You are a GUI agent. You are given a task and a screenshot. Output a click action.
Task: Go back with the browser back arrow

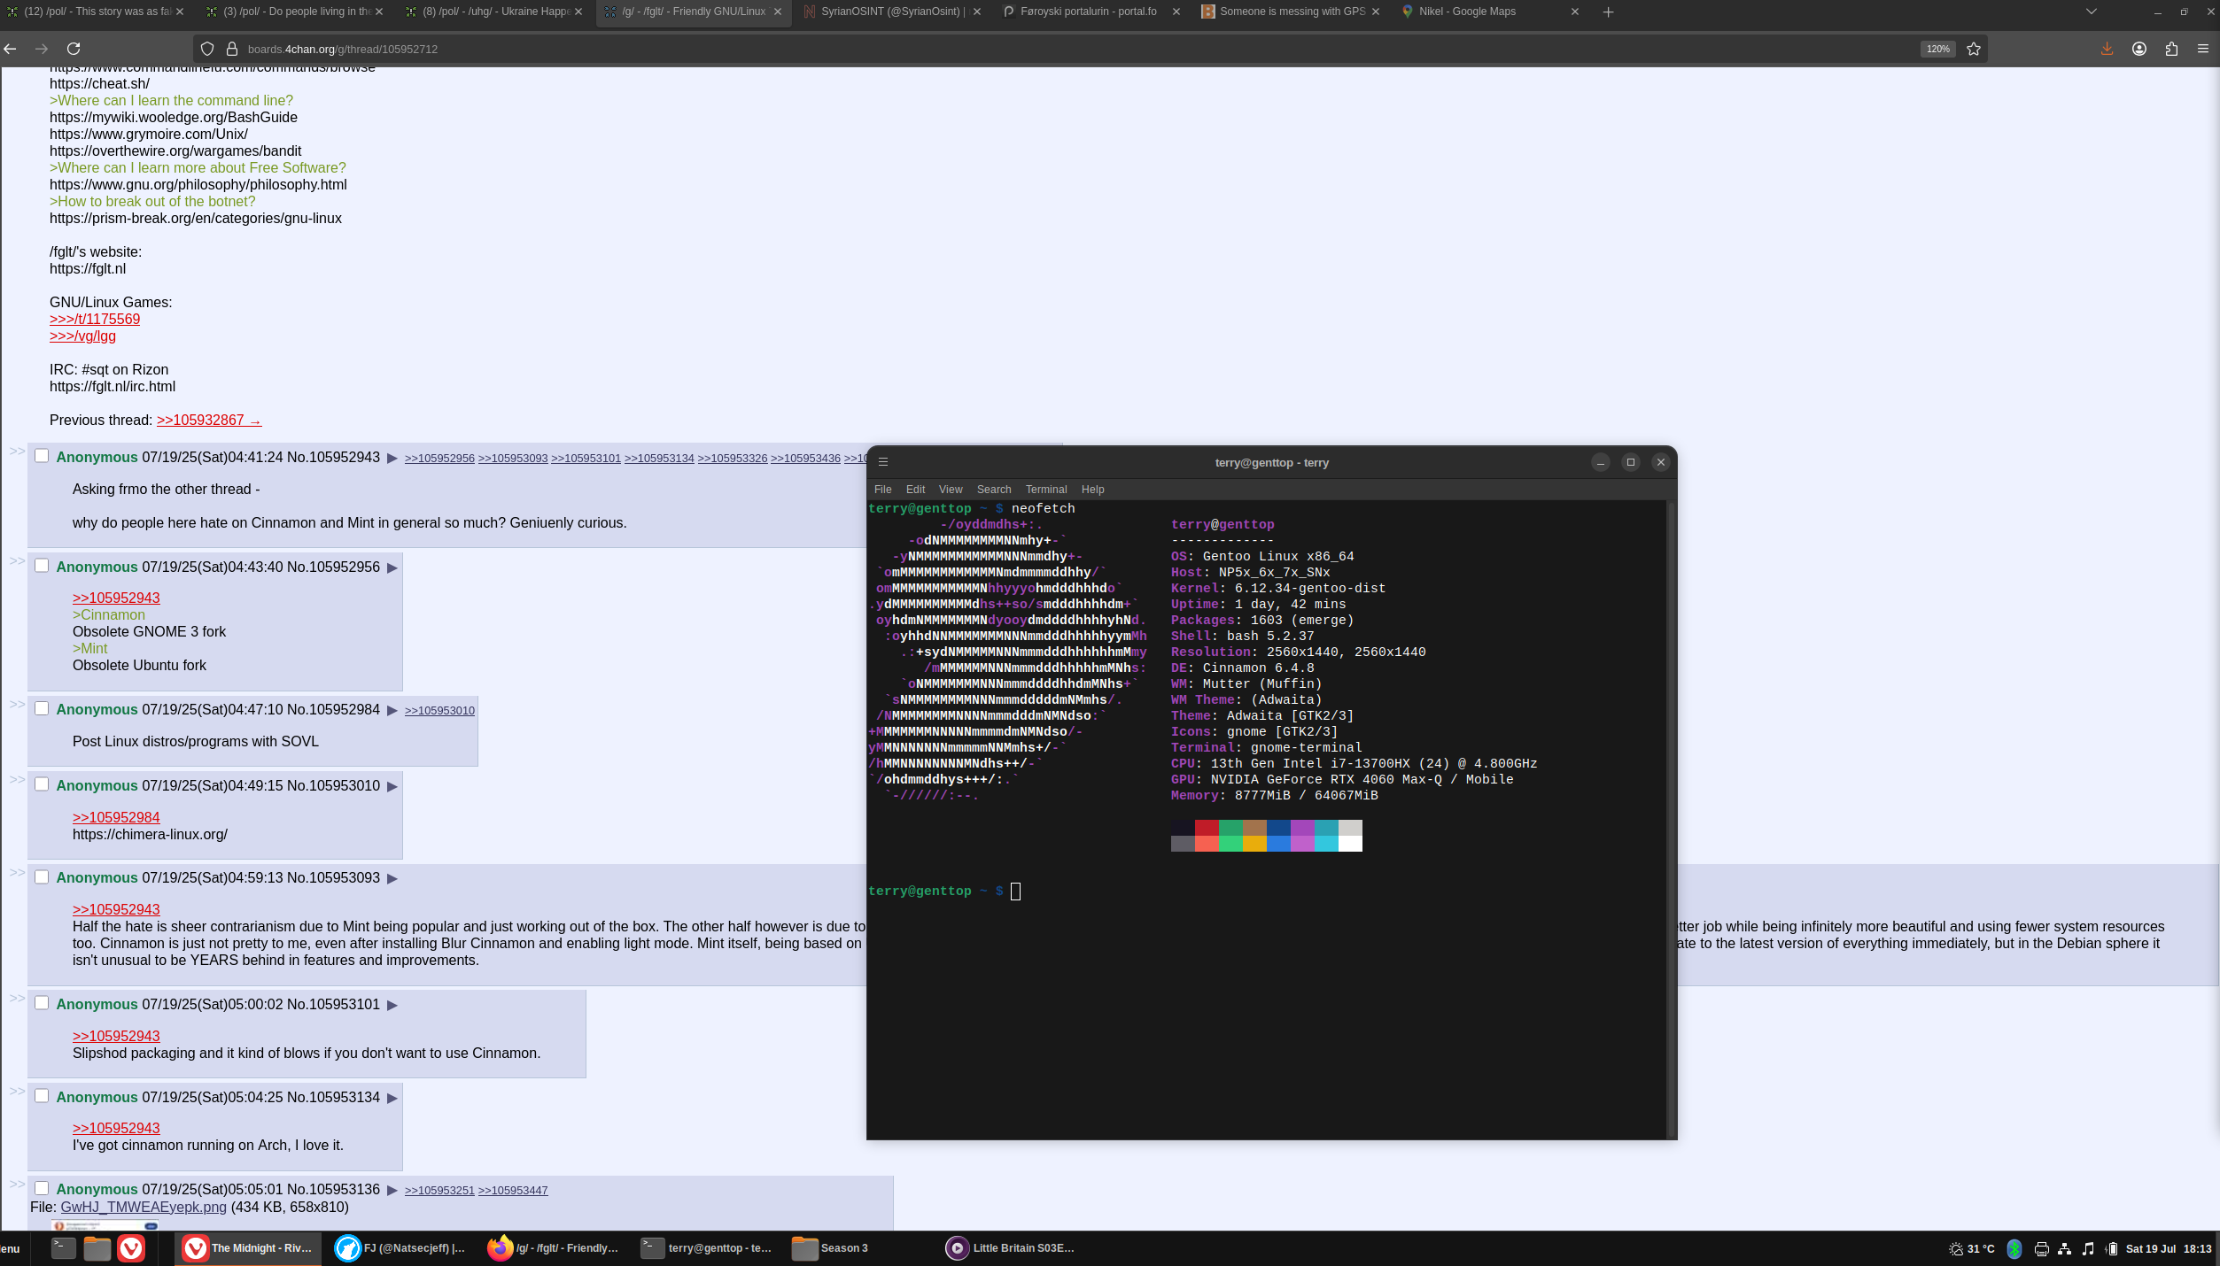(x=11, y=49)
